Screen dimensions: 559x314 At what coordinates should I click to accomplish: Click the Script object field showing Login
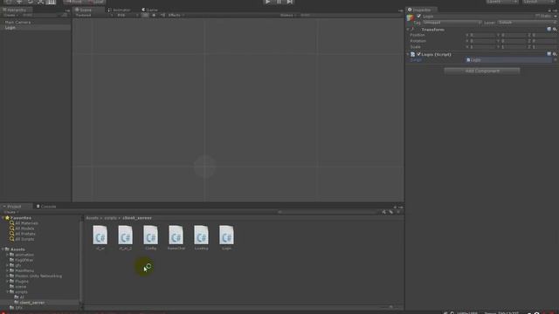click(x=508, y=60)
